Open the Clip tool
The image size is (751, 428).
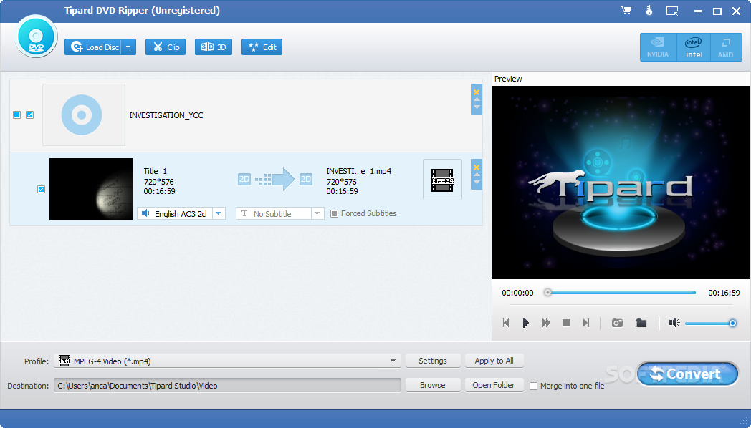[166, 47]
